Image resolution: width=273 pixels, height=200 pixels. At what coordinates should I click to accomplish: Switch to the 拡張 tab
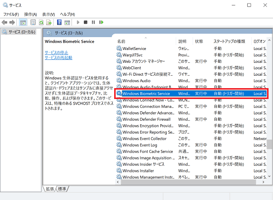click(50, 189)
